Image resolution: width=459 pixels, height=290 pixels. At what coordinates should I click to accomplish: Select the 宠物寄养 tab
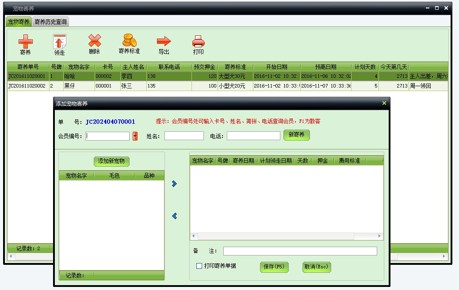[19, 22]
